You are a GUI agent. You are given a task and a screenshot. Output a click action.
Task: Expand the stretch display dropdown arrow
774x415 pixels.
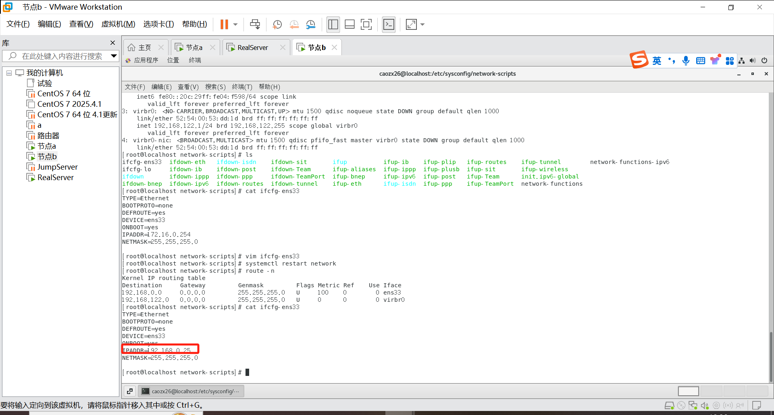click(x=422, y=25)
